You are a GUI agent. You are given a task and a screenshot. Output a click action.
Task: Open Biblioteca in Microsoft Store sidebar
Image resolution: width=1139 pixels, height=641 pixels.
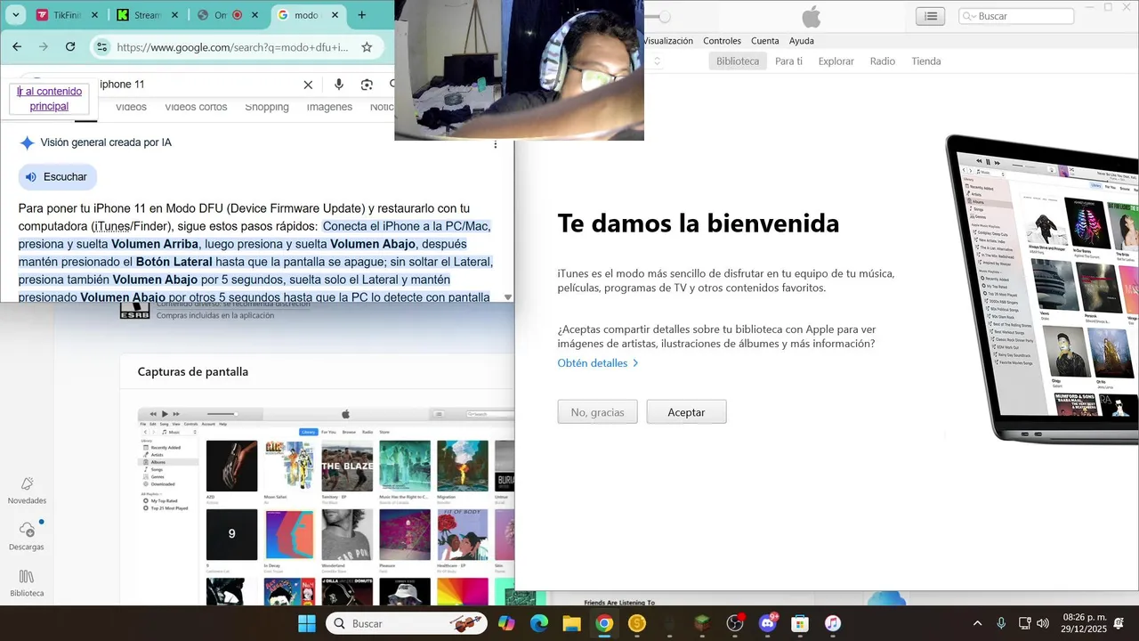(x=27, y=583)
